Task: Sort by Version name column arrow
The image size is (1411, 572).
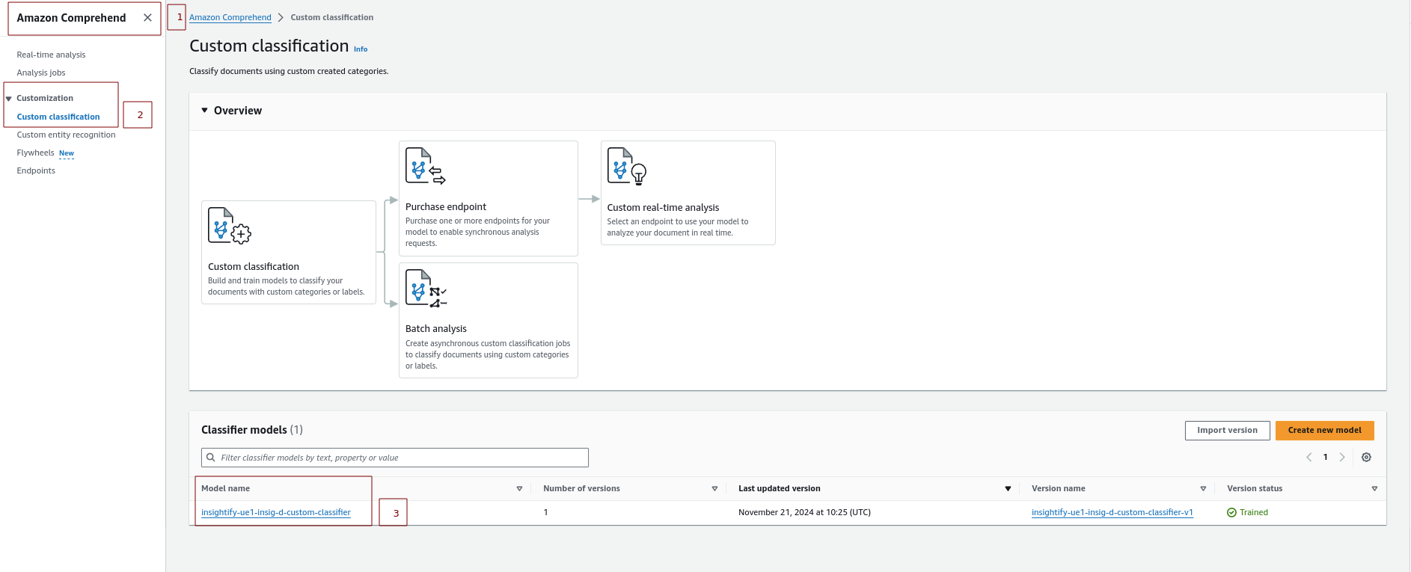Action: pos(1203,489)
